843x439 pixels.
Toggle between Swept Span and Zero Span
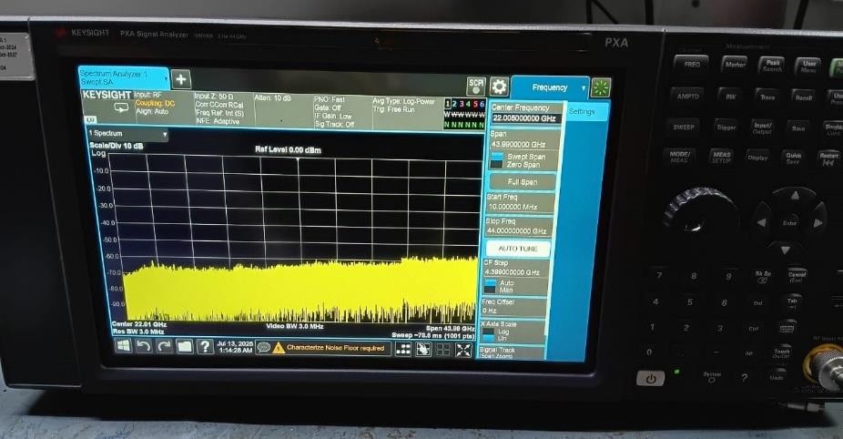tap(497, 160)
